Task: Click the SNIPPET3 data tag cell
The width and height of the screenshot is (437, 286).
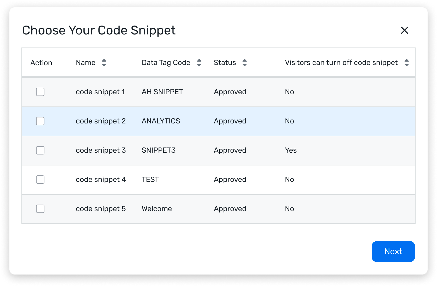Action: pyautogui.click(x=159, y=150)
